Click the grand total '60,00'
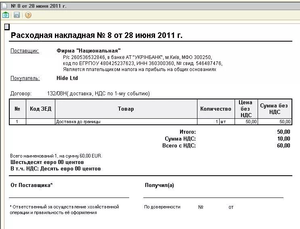 click(283, 145)
